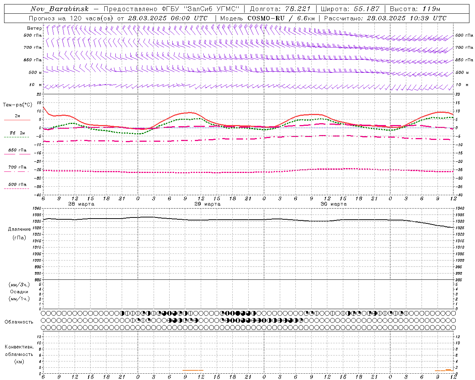Click the '(мм/3ч.)' precipitation unit label
Screen dimensions: 475x380
19,285
